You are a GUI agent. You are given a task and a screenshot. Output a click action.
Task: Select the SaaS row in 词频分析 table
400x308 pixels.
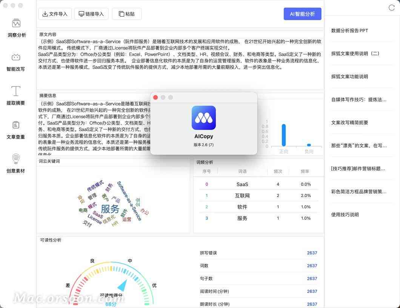pyautogui.click(x=258, y=184)
